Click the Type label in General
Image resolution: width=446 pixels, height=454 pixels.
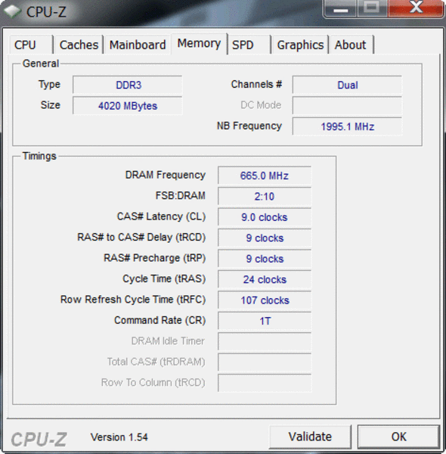[49, 85]
